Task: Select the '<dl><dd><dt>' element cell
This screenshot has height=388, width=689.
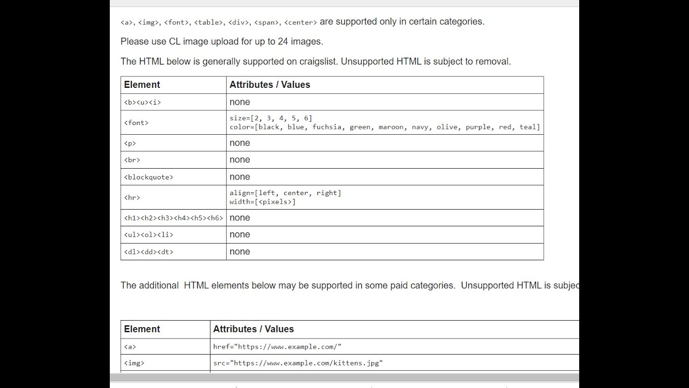Action: coord(173,252)
